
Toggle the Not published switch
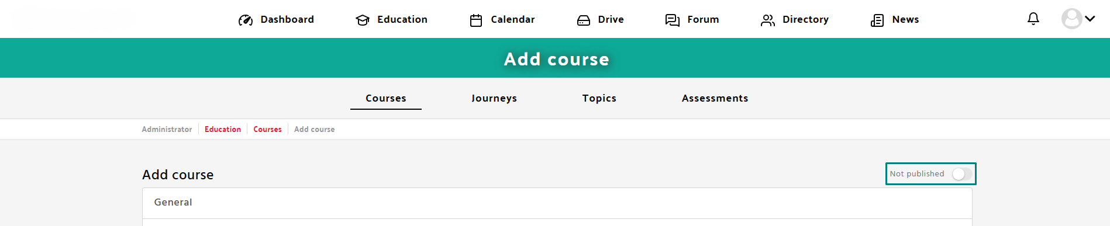point(962,174)
